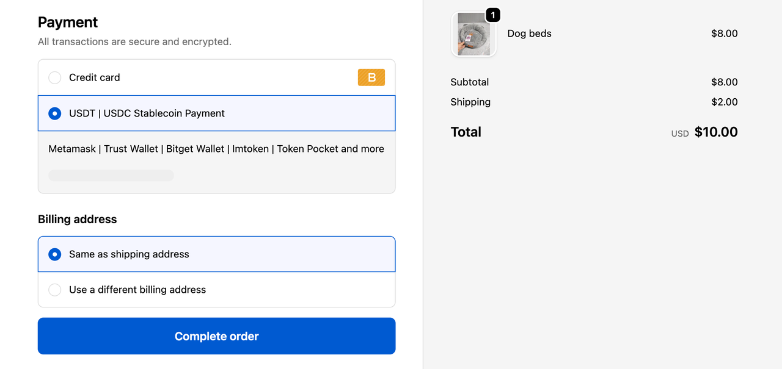Choose USDT | USDC Stablecoin Payment radio
Image resolution: width=782 pixels, height=369 pixels.
tap(55, 113)
